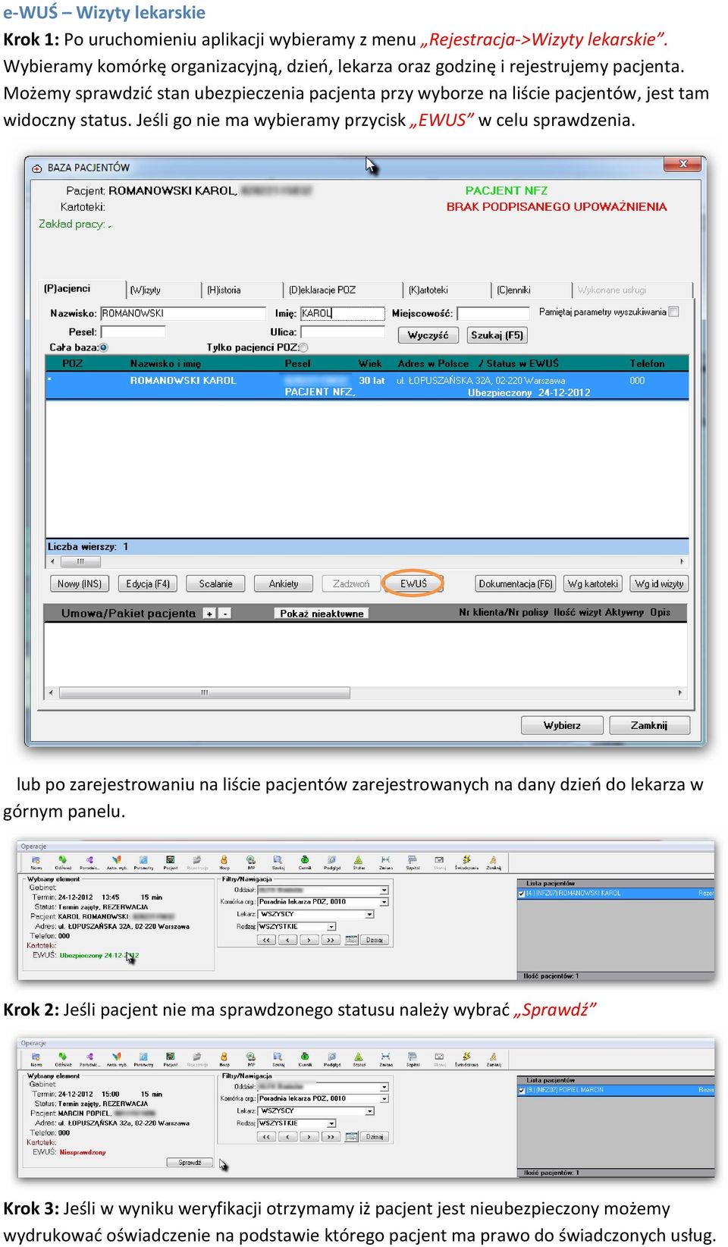Screen dimensions: 728x1247
Task: Select (P)acjenci tab
Action: coord(82,288)
